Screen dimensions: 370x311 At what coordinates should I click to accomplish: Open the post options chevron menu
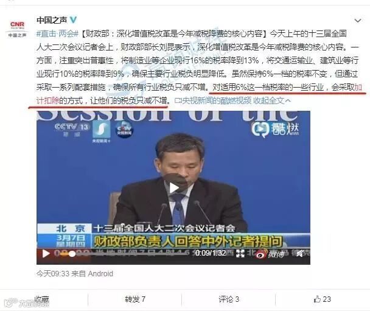tap(358, 21)
